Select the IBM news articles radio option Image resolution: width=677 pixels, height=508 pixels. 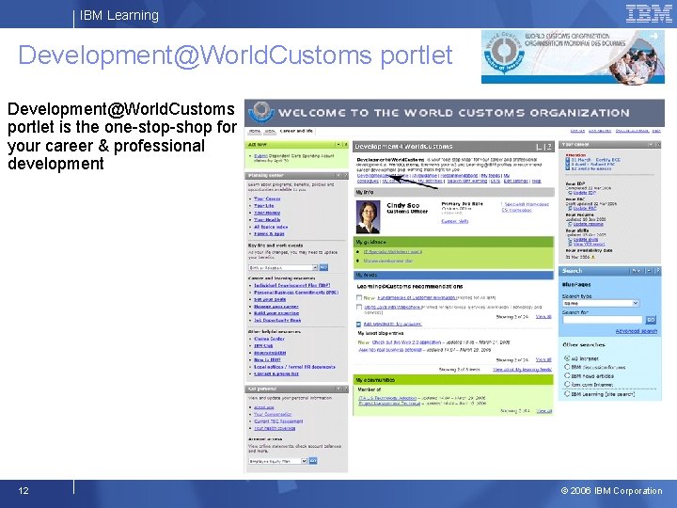(x=567, y=375)
